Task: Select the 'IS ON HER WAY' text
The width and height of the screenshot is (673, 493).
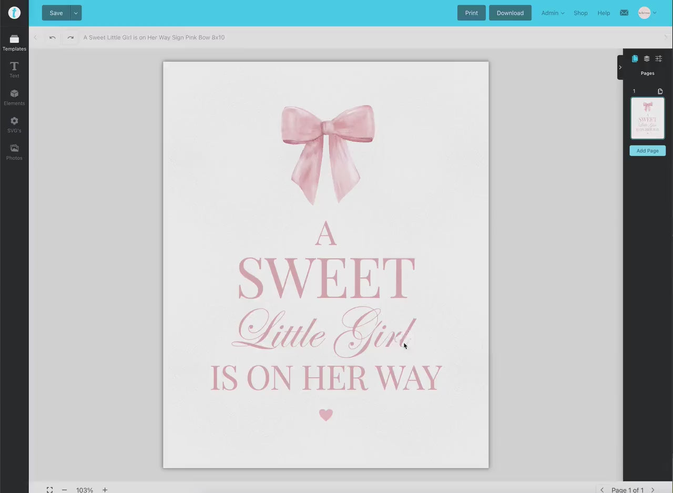Action: 326,378
